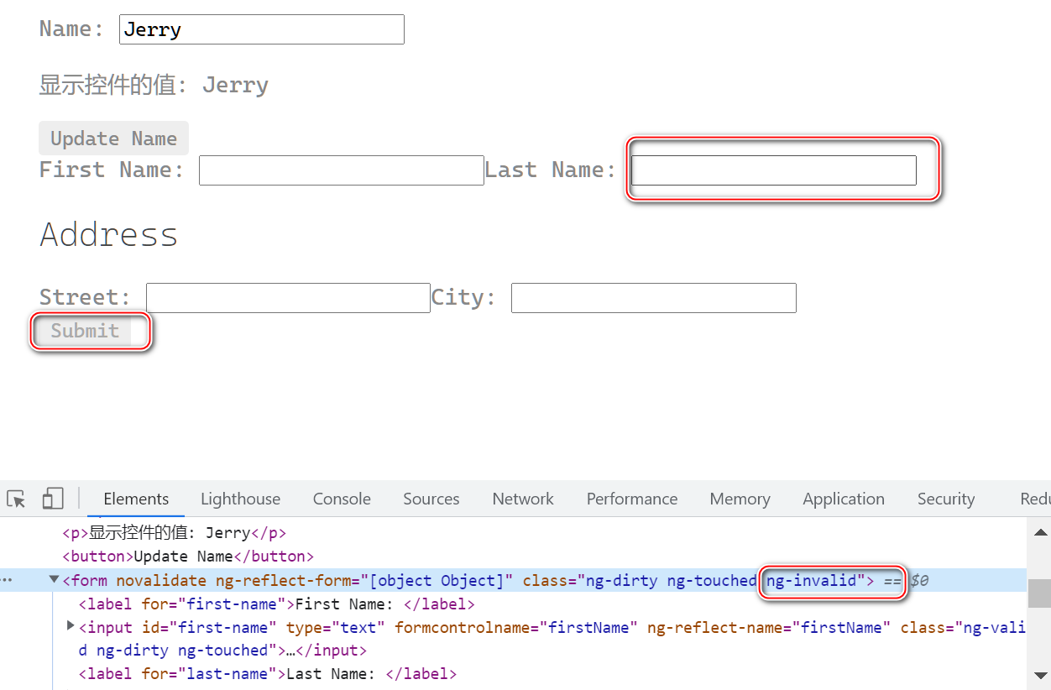Click the Address heading text
The height and width of the screenshot is (690, 1051).
pos(109,234)
